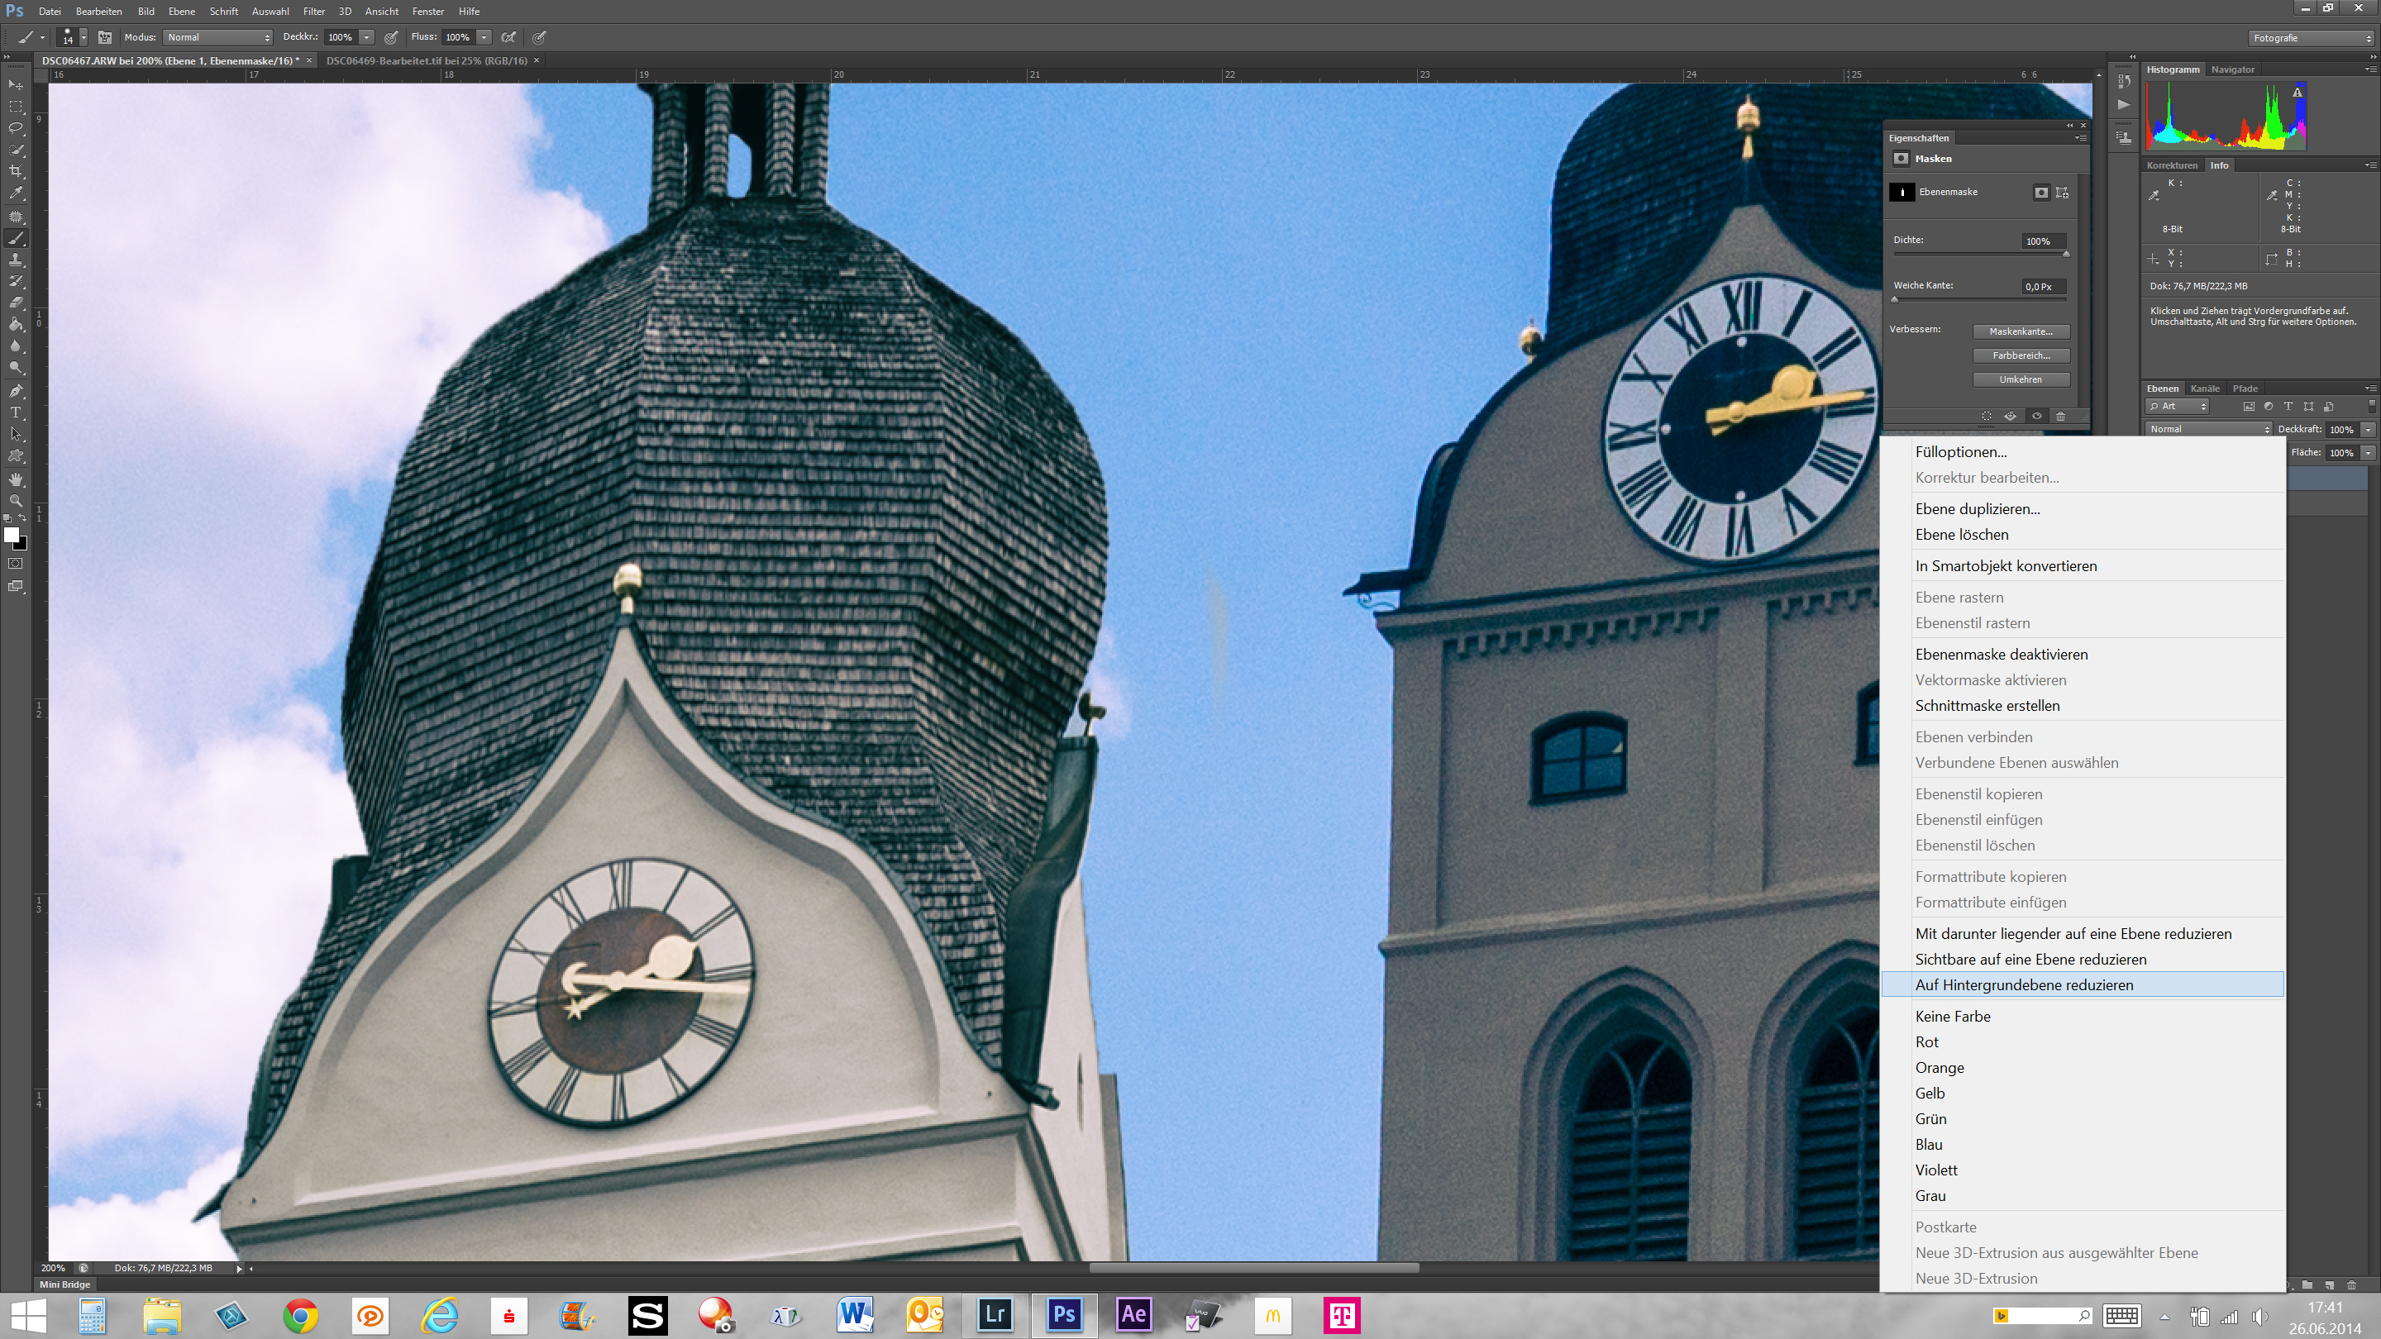Select the Eyedropper tool in the toolbox

pos(16,193)
